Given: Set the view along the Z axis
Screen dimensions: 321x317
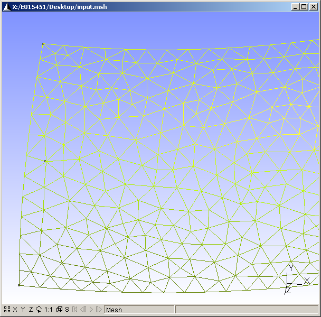Looking at the screenshot, I should 31,310.
